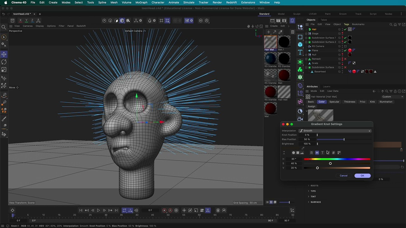Toggle X axis lock

point(20,21)
